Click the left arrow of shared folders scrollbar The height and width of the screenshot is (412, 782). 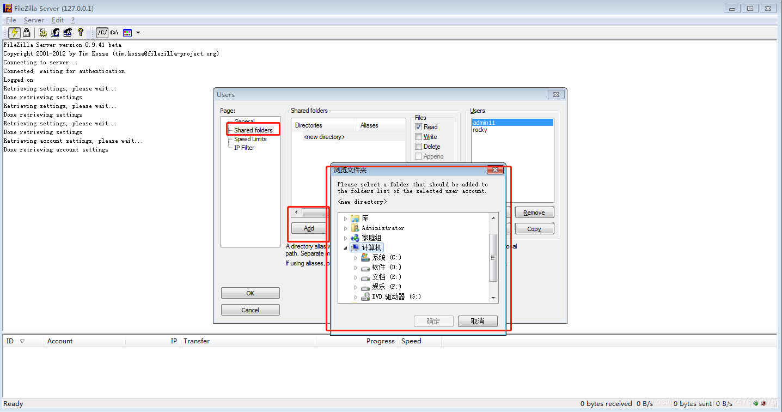point(296,212)
